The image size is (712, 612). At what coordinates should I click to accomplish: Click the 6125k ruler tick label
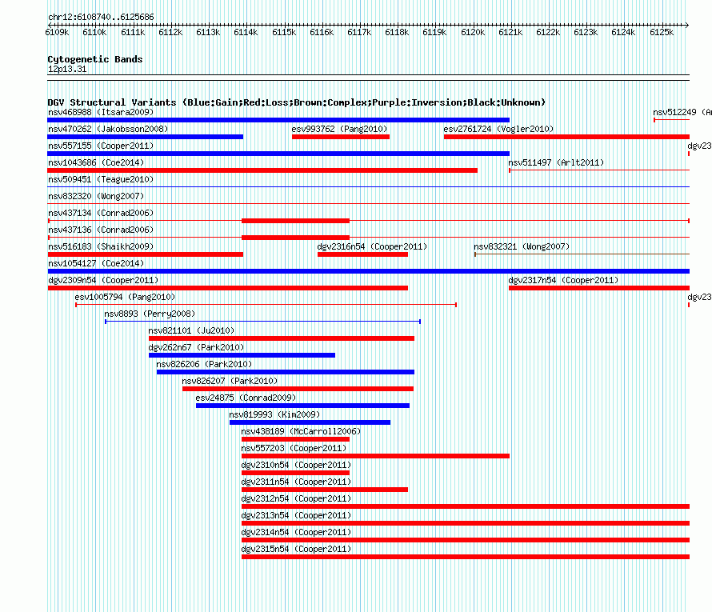[662, 32]
